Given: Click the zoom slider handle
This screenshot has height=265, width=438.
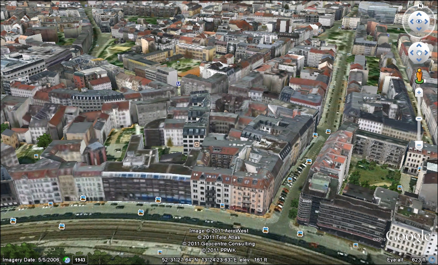Looking at the screenshot, I should tap(419, 119).
